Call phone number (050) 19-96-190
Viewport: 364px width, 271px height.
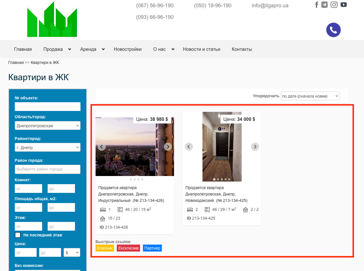pyautogui.click(x=213, y=6)
